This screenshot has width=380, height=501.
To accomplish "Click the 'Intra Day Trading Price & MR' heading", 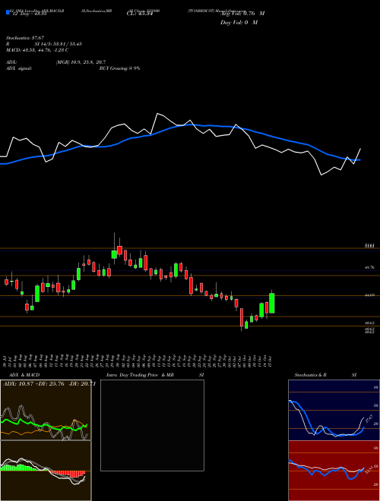I will [140, 375].
